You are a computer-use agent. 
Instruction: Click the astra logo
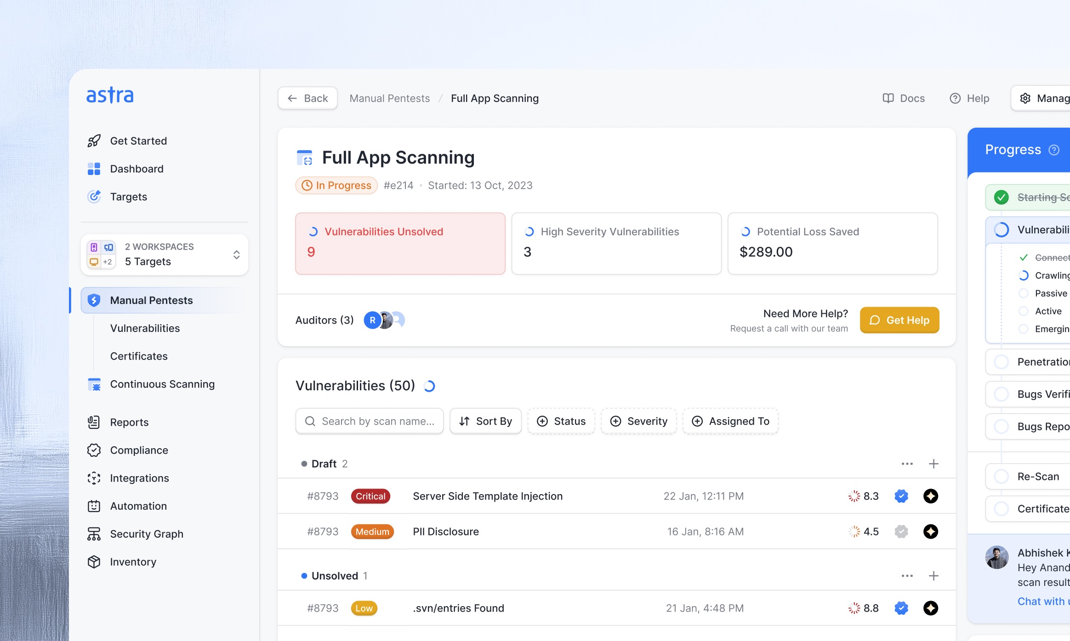pos(110,96)
